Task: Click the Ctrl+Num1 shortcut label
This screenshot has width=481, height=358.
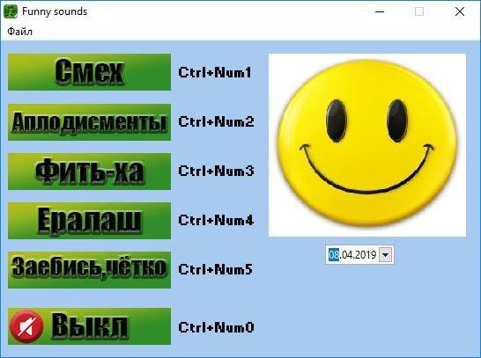Action: [215, 73]
